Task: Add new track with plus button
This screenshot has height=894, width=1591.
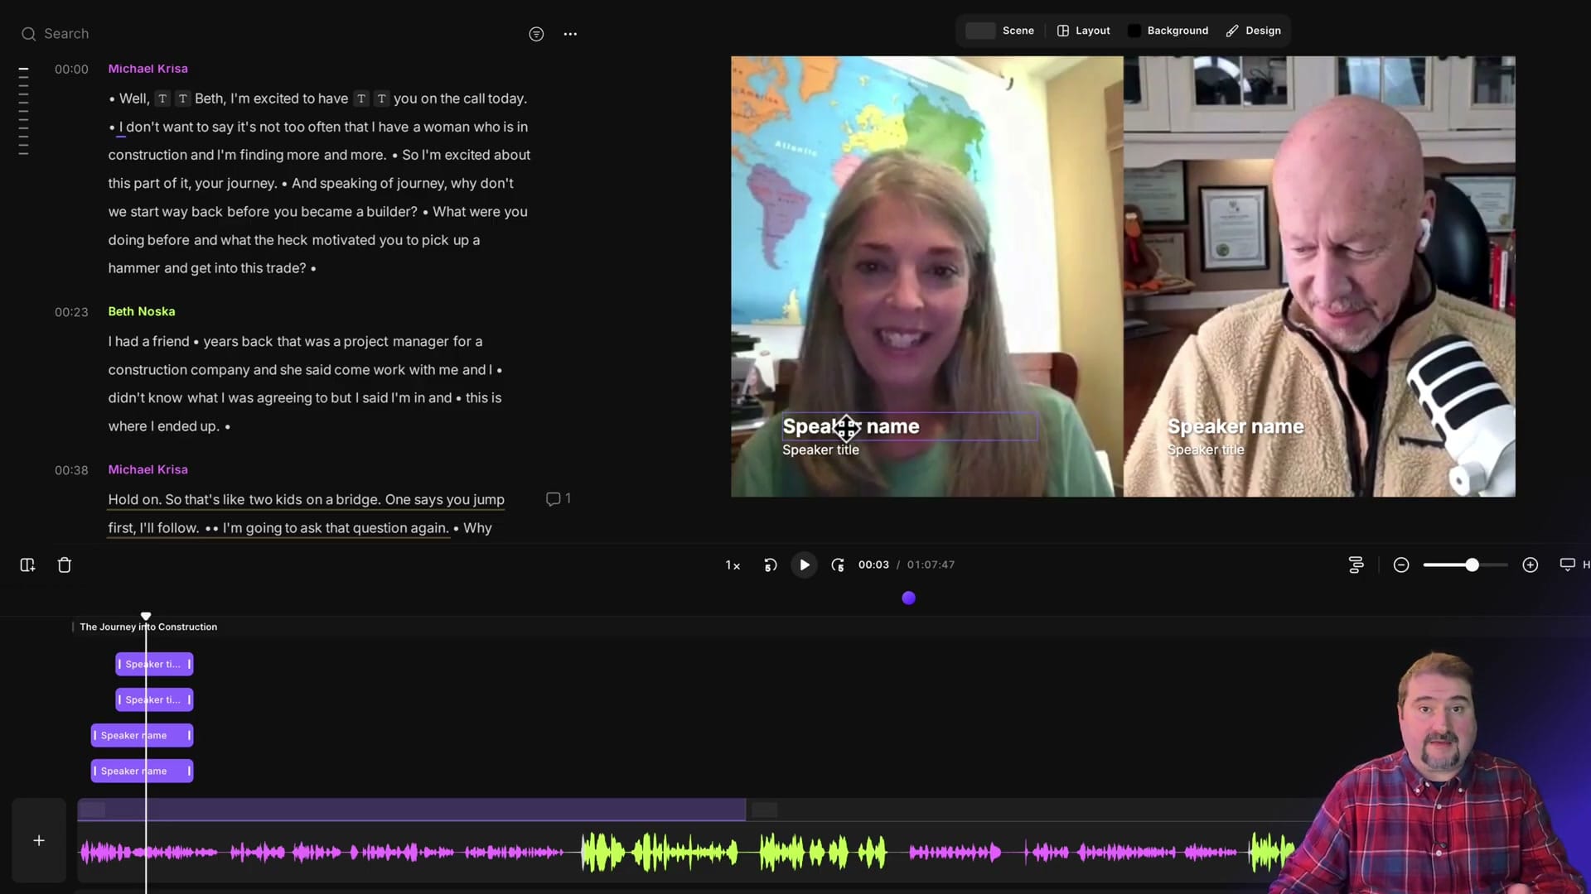Action: click(39, 840)
